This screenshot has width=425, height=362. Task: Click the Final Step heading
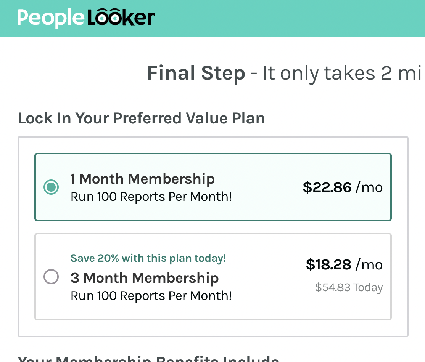[196, 73]
